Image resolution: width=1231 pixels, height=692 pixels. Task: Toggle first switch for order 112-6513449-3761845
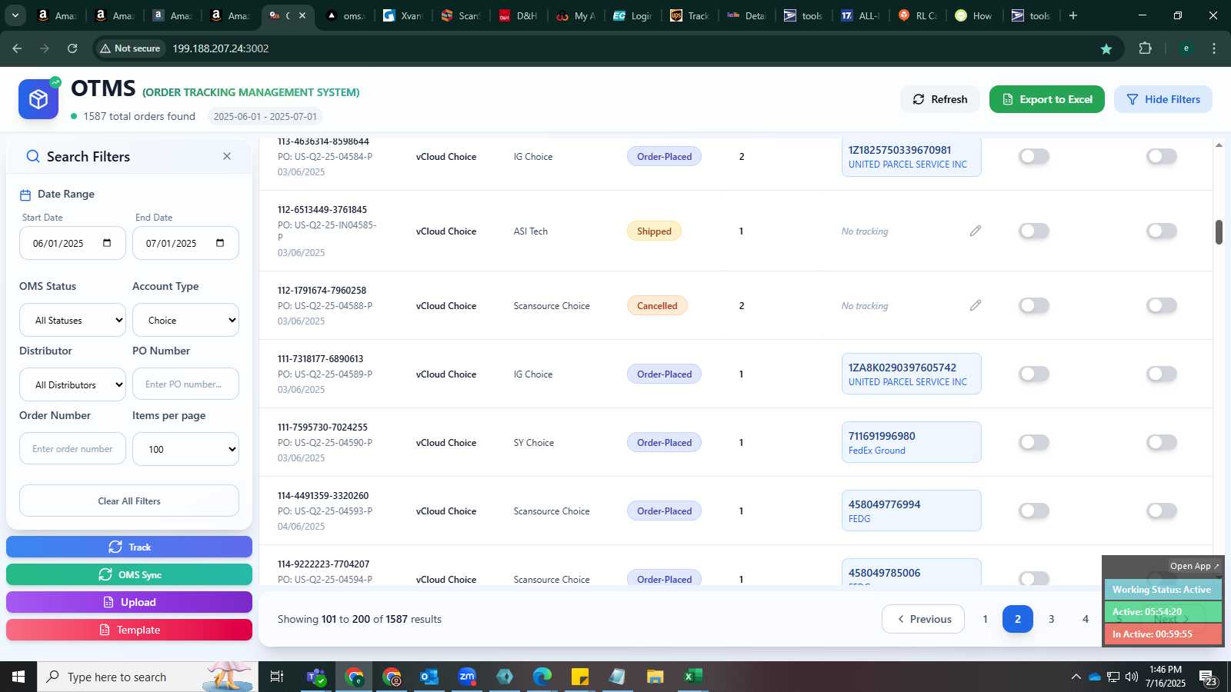(1034, 231)
